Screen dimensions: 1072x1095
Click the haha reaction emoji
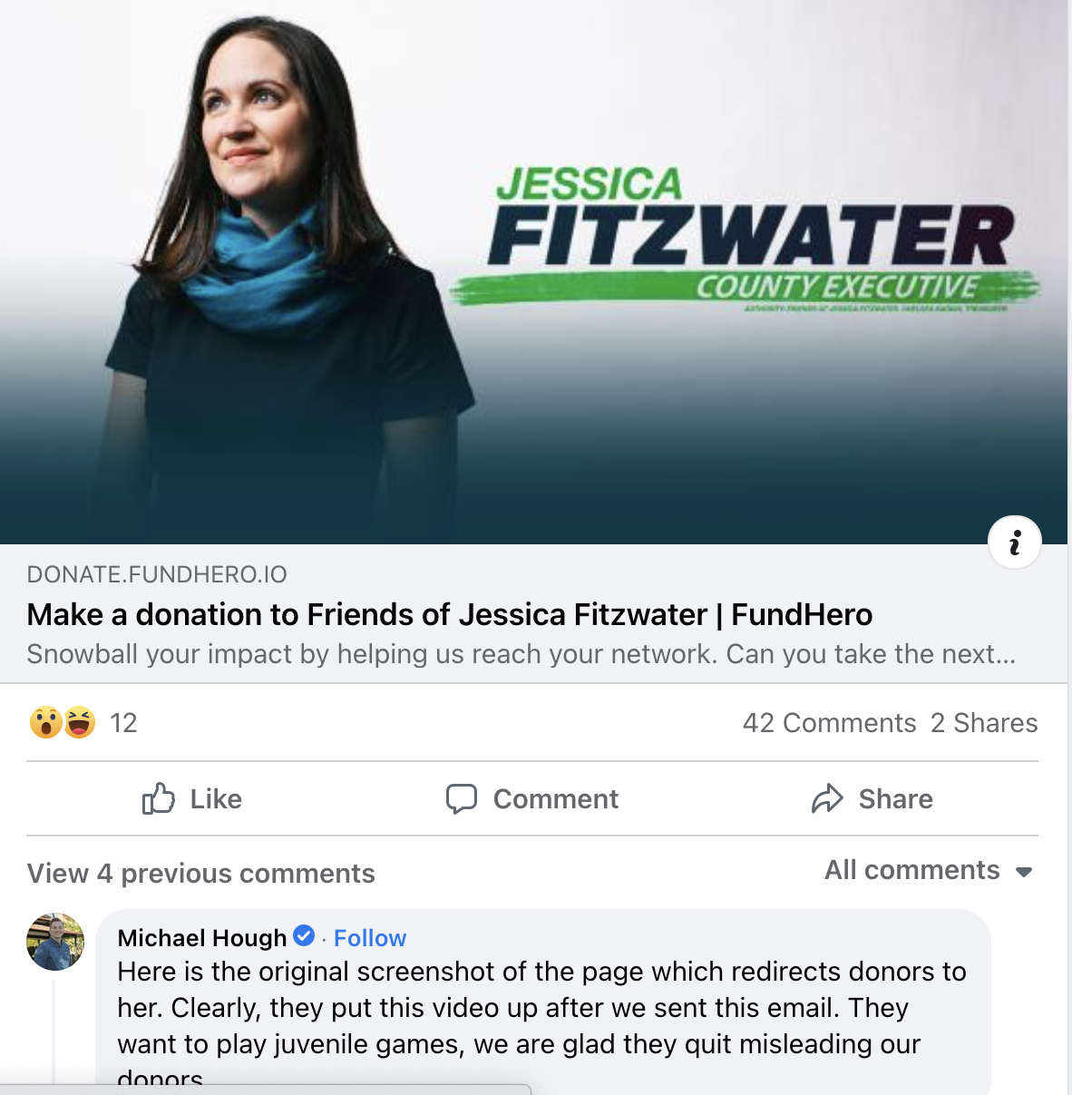80,722
